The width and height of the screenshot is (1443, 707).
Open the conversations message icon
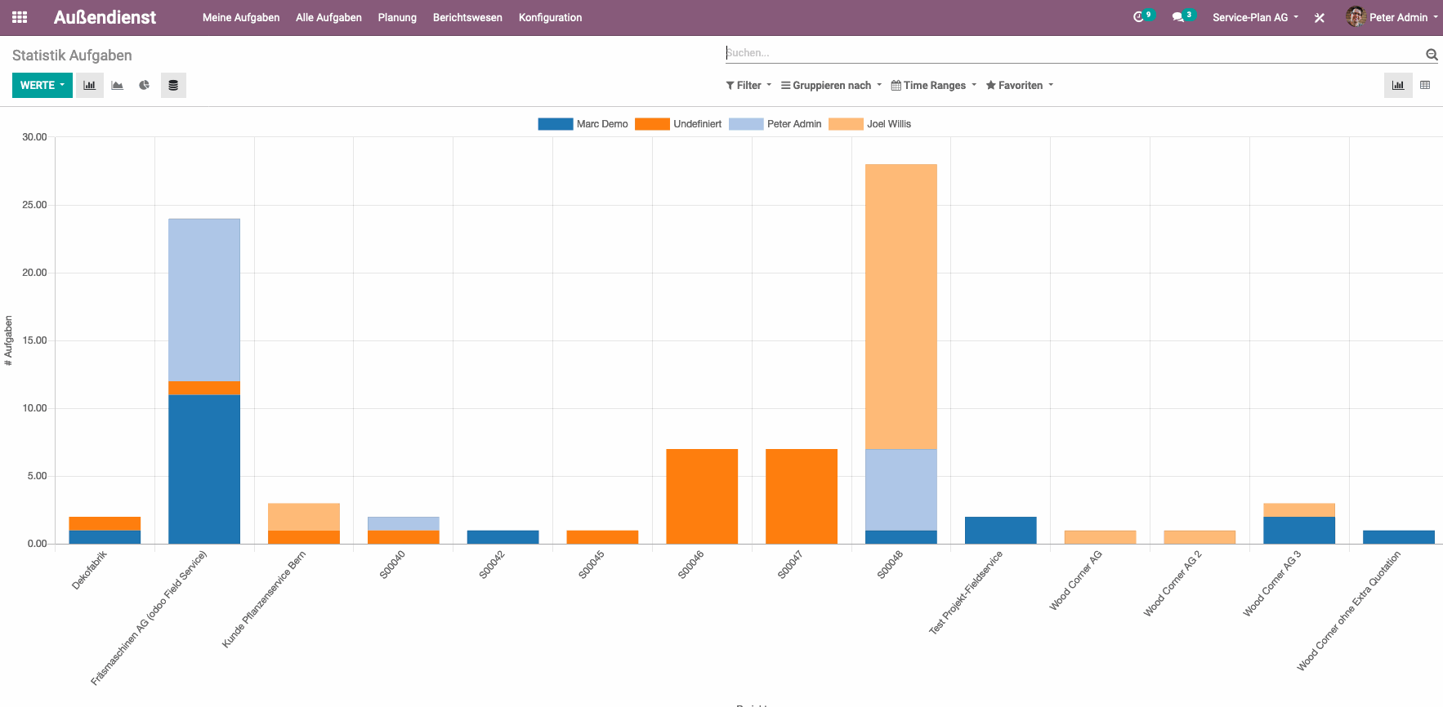tap(1177, 17)
